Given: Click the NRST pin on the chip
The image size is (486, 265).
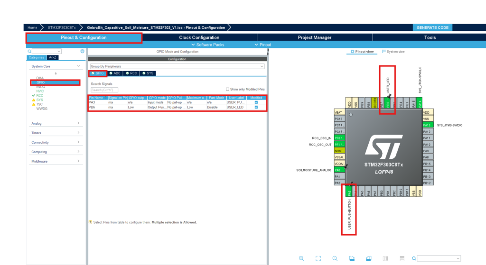Looking at the screenshot, I should click(339, 151).
